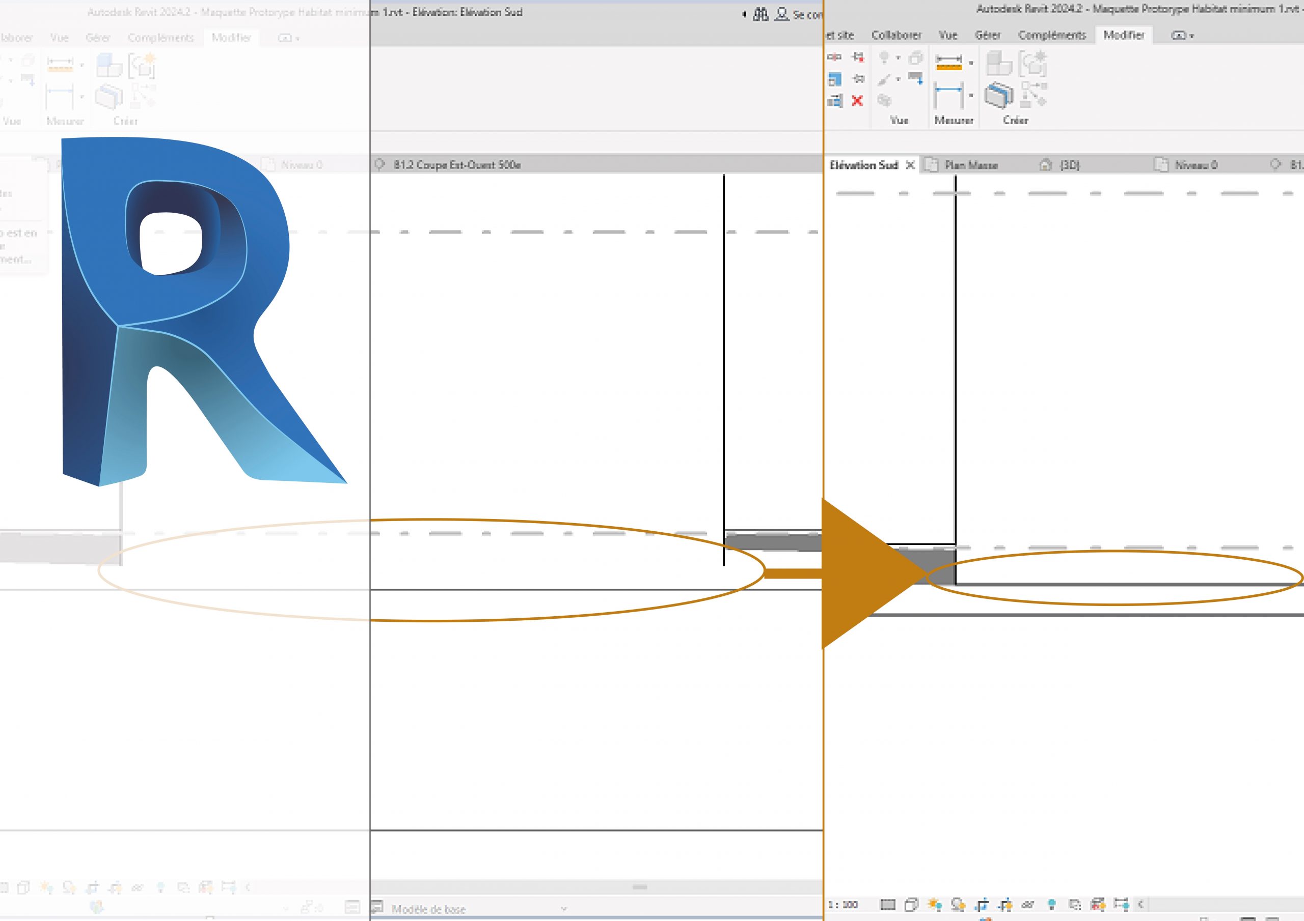This screenshot has width=1304, height=921.
Task: Click the Temporary Hide/Isolate glasses icon
Action: 1027,905
